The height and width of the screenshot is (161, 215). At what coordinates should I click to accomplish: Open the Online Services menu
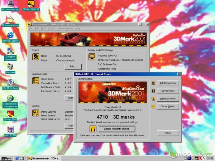click(65, 29)
